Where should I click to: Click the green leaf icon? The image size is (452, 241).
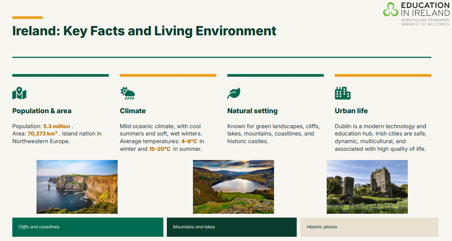(234, 93)
